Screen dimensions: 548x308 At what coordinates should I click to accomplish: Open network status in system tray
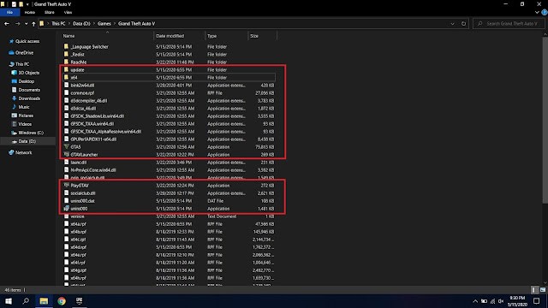click(492, 301)
